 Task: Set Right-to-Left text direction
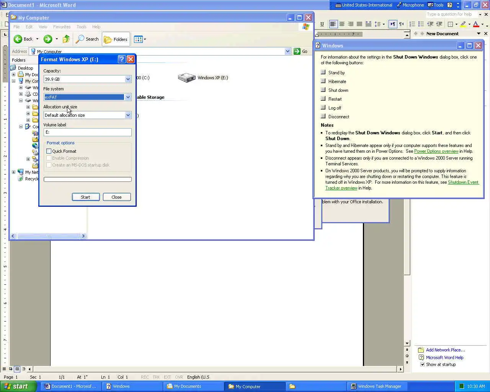tap(402, 24)
